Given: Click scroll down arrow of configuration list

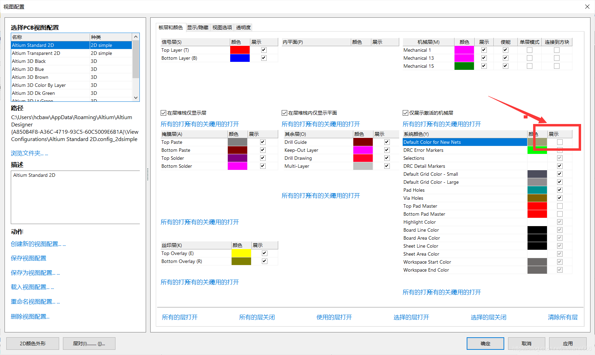Looking at the screenshot, I should [x=136, y=98].
